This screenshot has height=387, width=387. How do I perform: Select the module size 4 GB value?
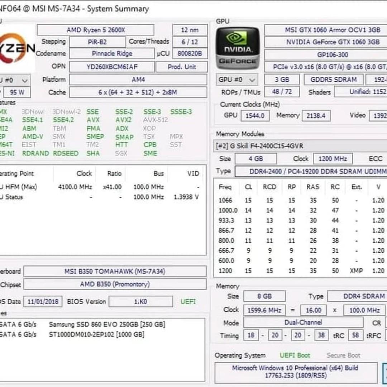click(x=256, y=159)
